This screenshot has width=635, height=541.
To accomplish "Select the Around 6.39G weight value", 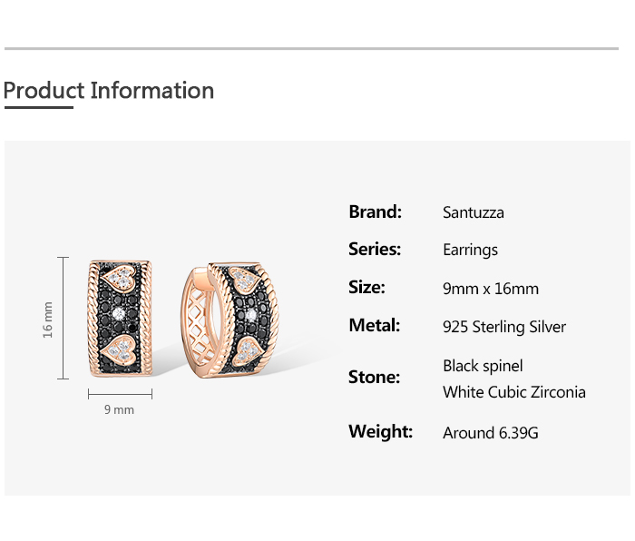I will (491, 433).
